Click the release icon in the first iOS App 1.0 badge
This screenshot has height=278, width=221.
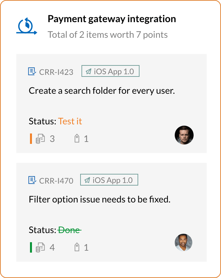click(x=88, y=72)
